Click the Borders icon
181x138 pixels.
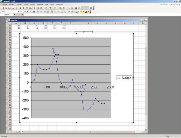click(x=76, y=11)
